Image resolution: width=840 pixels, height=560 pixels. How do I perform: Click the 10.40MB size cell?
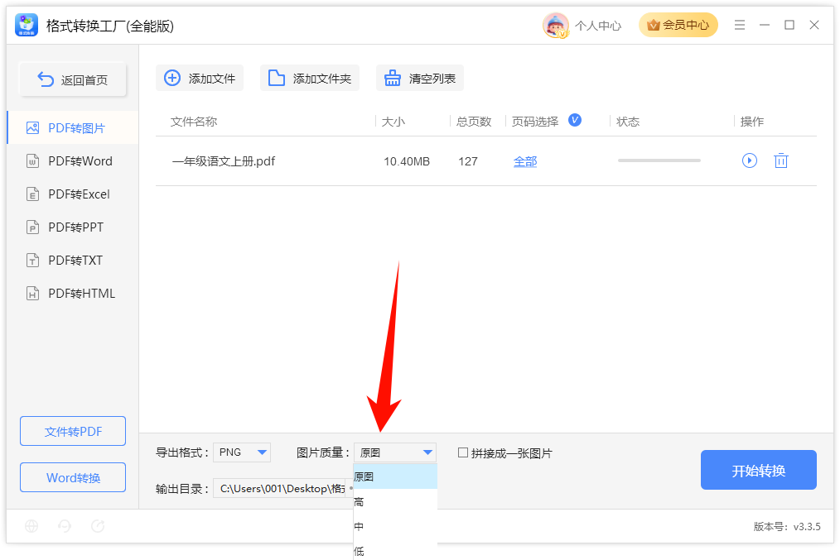tap(407, 161)
